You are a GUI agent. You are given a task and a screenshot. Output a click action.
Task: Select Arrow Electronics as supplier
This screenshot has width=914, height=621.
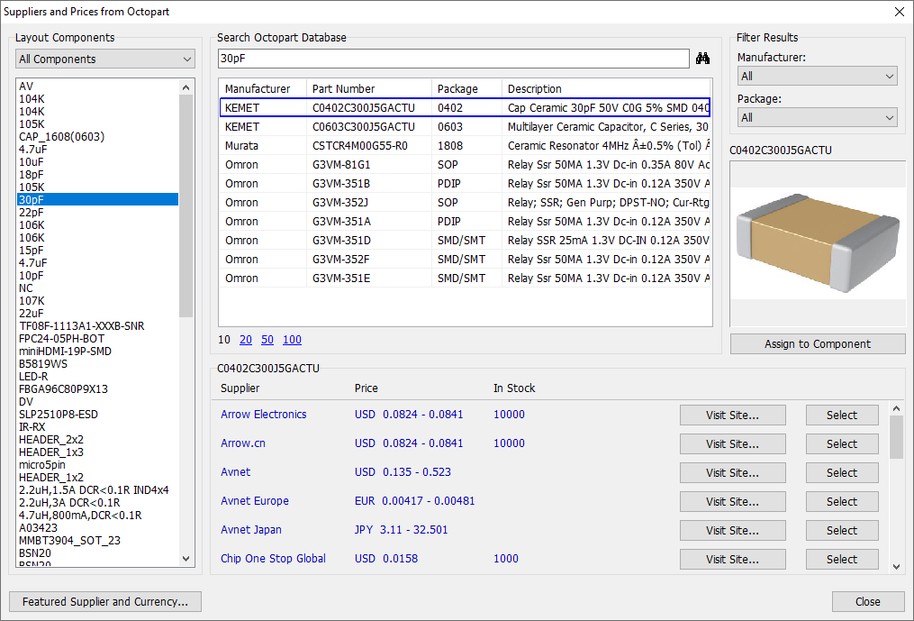coord(842,415)
